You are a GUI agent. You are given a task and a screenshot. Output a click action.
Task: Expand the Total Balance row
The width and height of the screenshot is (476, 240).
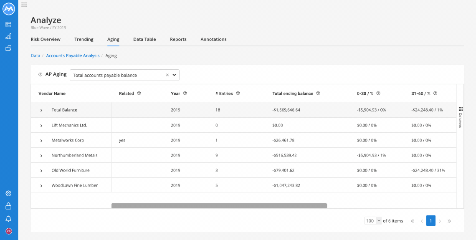(x=41, y=110)
